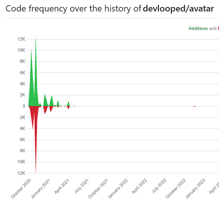Click the October 2020 x-axis label
The image size is (219, 208).
(x=21, y=188)
